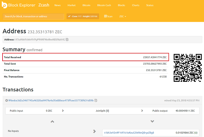The image size is (204, 137).
Task: Go to the Bitcoin explorer
Action: click(x=86, y=5)
